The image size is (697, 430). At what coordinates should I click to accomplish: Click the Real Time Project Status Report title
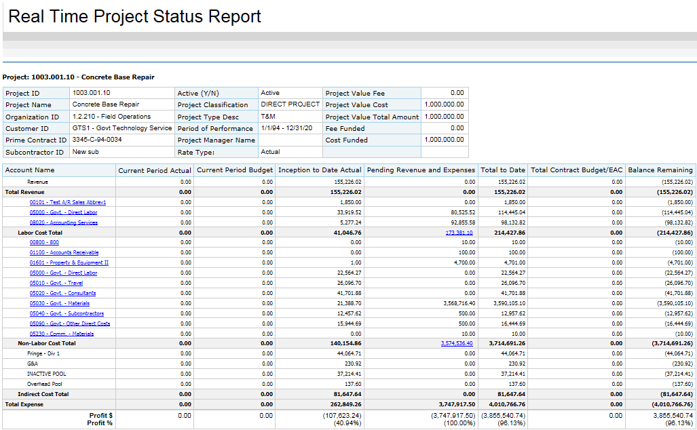coord(134,17)
